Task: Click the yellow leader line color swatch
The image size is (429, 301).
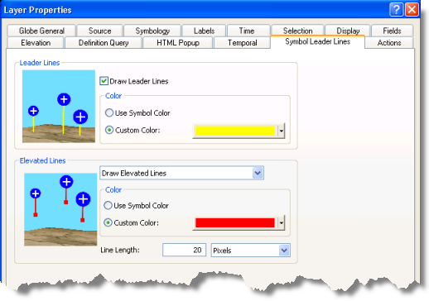Action: pyautogui.click(x=235, y=131)
